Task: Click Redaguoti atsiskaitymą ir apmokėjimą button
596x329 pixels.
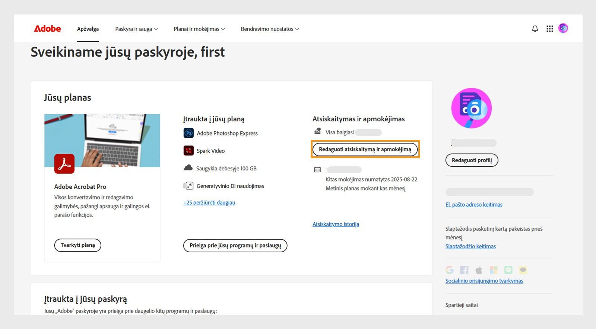Action: pyautogui.click(x=365, y=149)
